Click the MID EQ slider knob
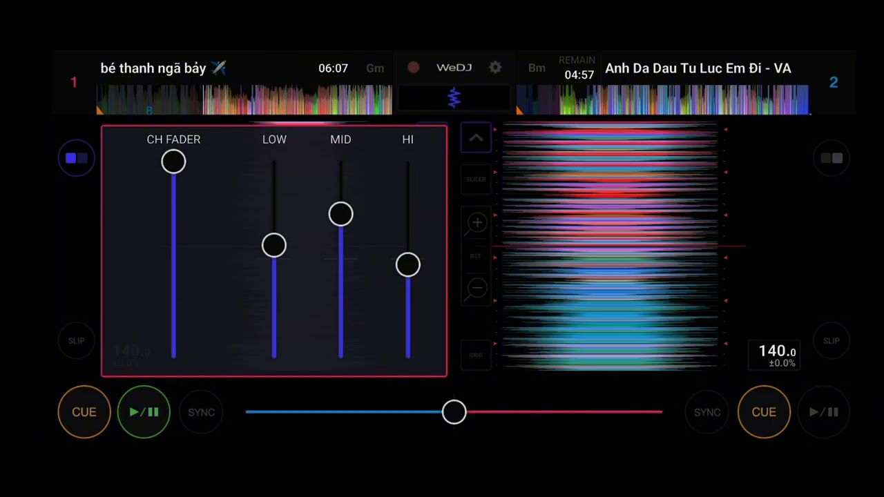This screenshot has width=884, height=497. tap(340, 214)
